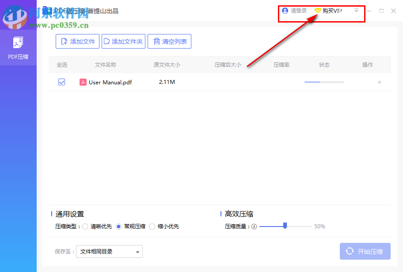The height and width of the screenshot is (272, 403).
Task: Click the 50% quality value
Action: 320,226
